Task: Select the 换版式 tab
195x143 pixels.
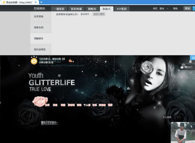Action: click(x=107, y=9)
